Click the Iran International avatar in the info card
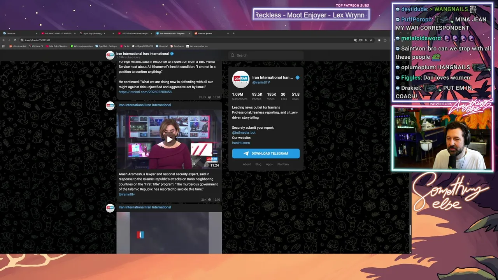 click(x=240, y=79)
